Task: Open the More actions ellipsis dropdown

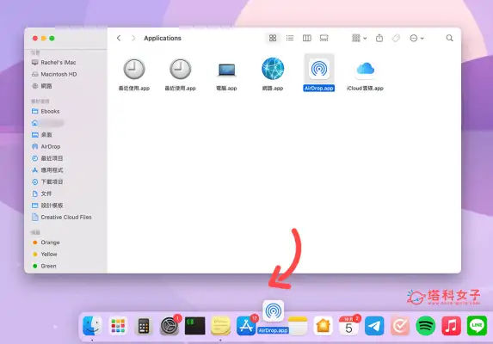Action: coord(417,38)
